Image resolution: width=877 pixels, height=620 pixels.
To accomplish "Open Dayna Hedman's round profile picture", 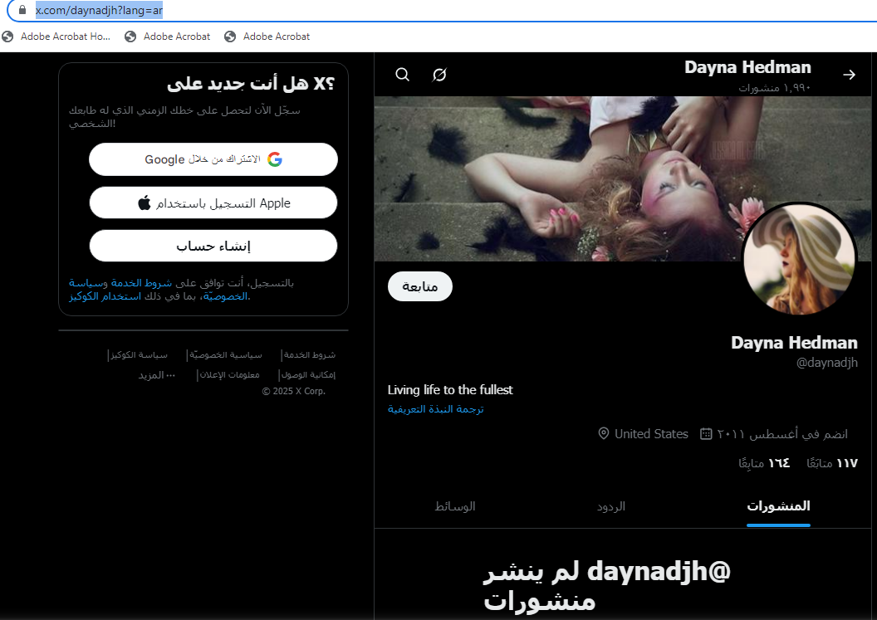I will [x=800, y=259].
